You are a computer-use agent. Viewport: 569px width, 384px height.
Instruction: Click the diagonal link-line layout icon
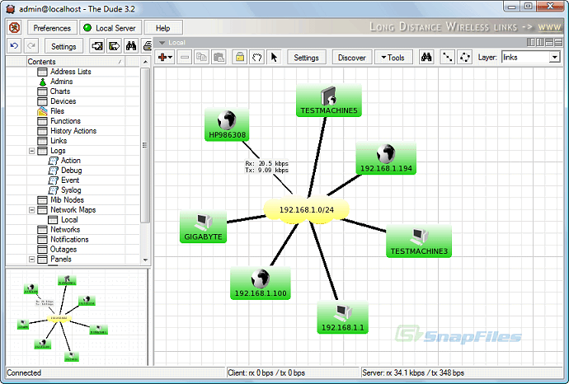pos(447,58)
